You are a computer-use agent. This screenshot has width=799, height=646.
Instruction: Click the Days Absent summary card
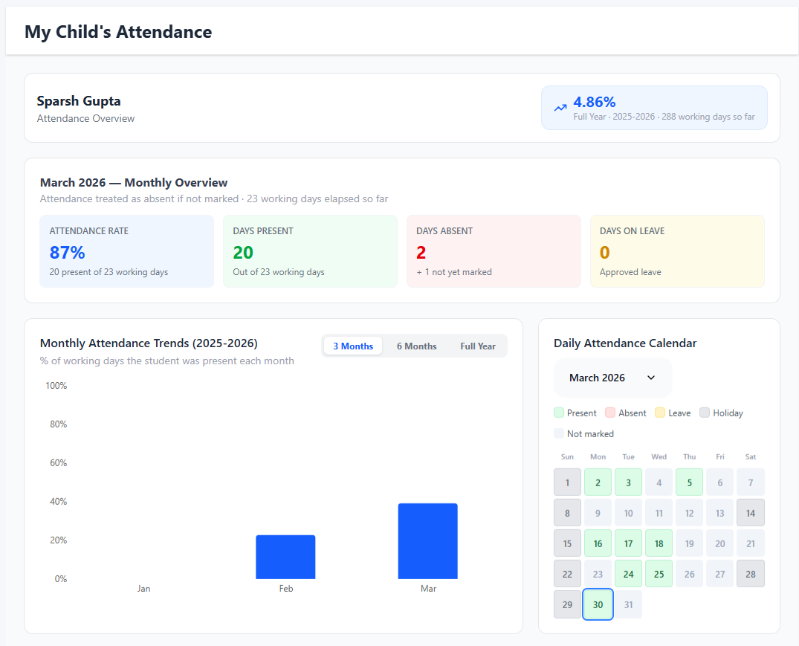click(x=494, y=251)
